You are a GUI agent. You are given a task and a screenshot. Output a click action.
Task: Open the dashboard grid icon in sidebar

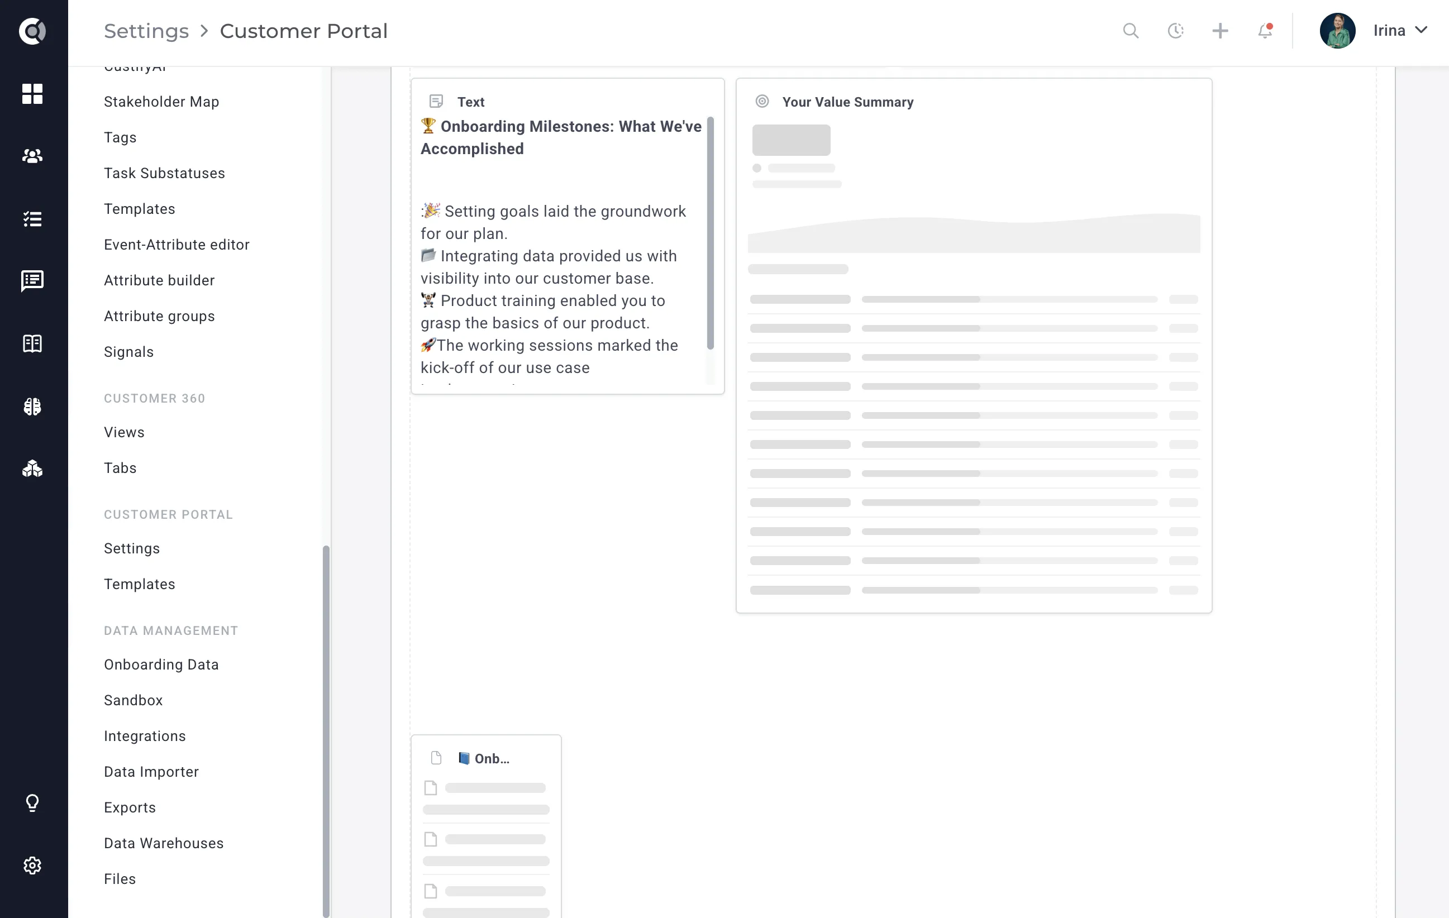click(32, 94)
